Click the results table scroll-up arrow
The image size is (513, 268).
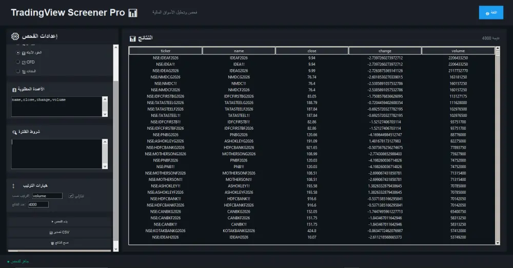[x=498, y=48]
